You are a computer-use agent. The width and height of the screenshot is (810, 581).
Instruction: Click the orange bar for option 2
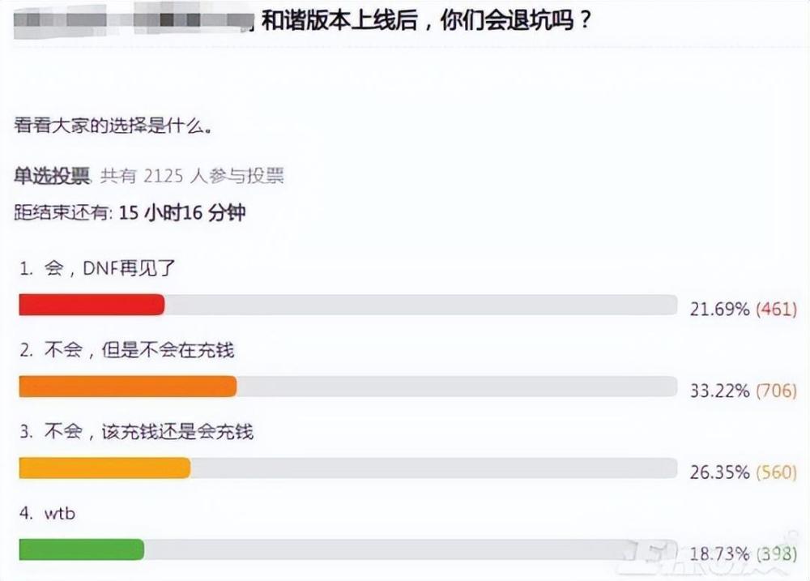[128, 387]
